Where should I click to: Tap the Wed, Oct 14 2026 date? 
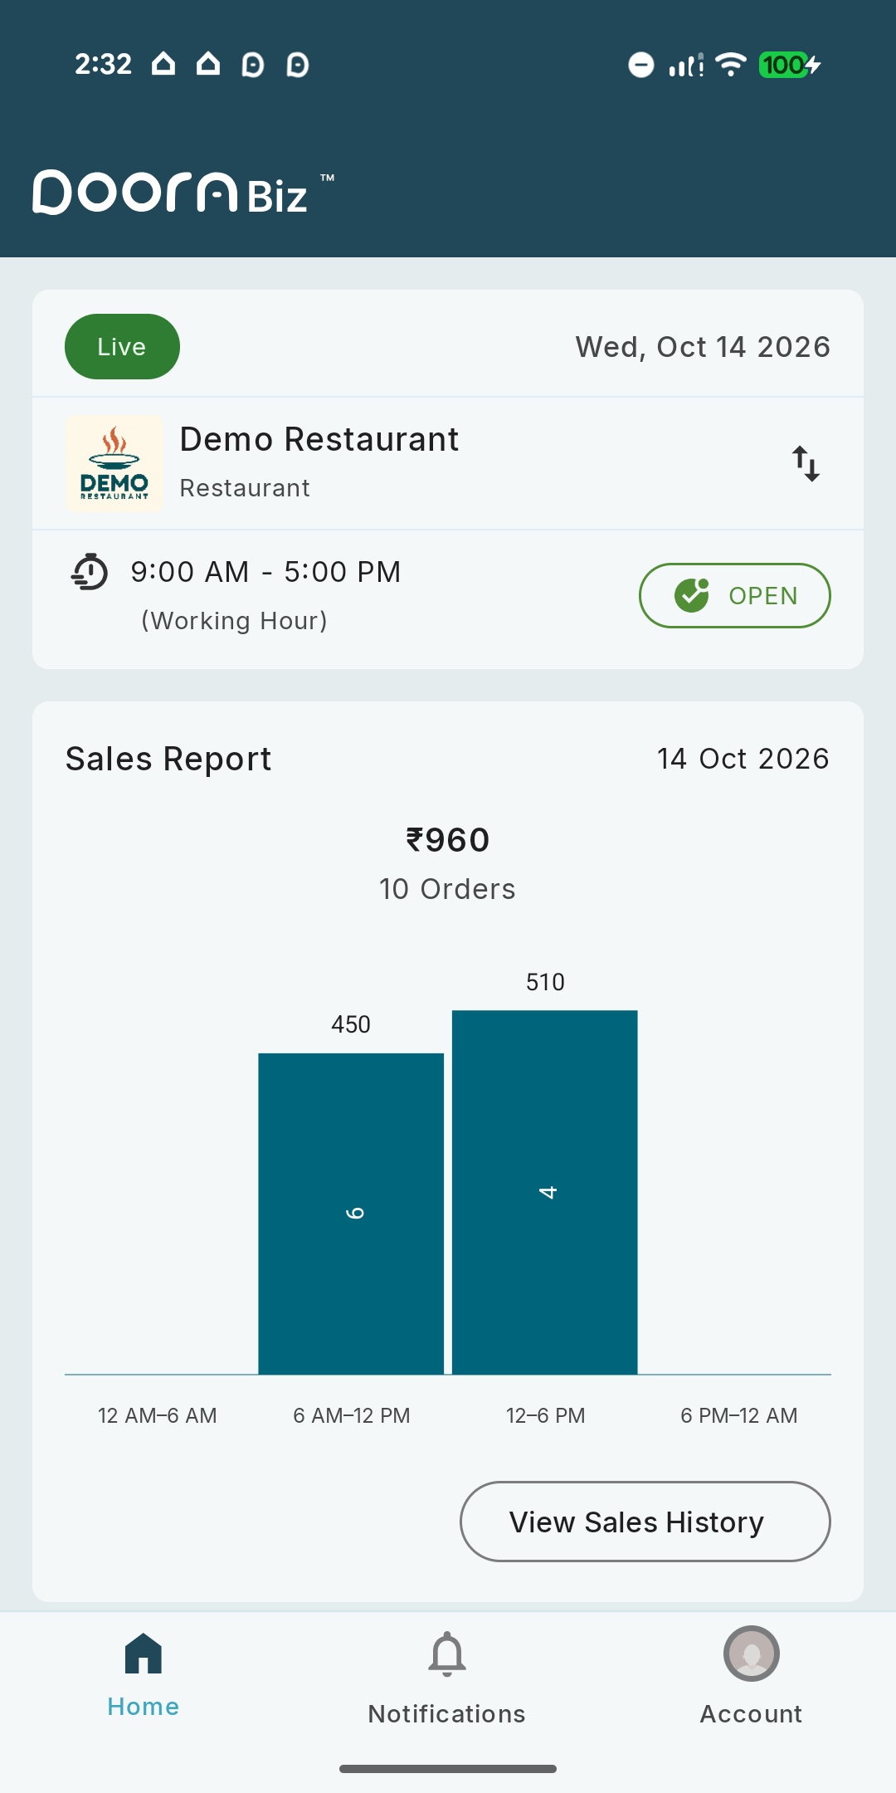(x=703, y=346)
